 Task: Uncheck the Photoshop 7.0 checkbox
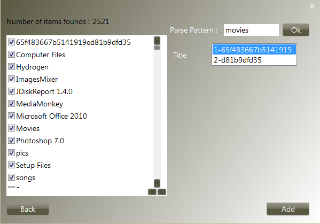click(x=11, y=141)
